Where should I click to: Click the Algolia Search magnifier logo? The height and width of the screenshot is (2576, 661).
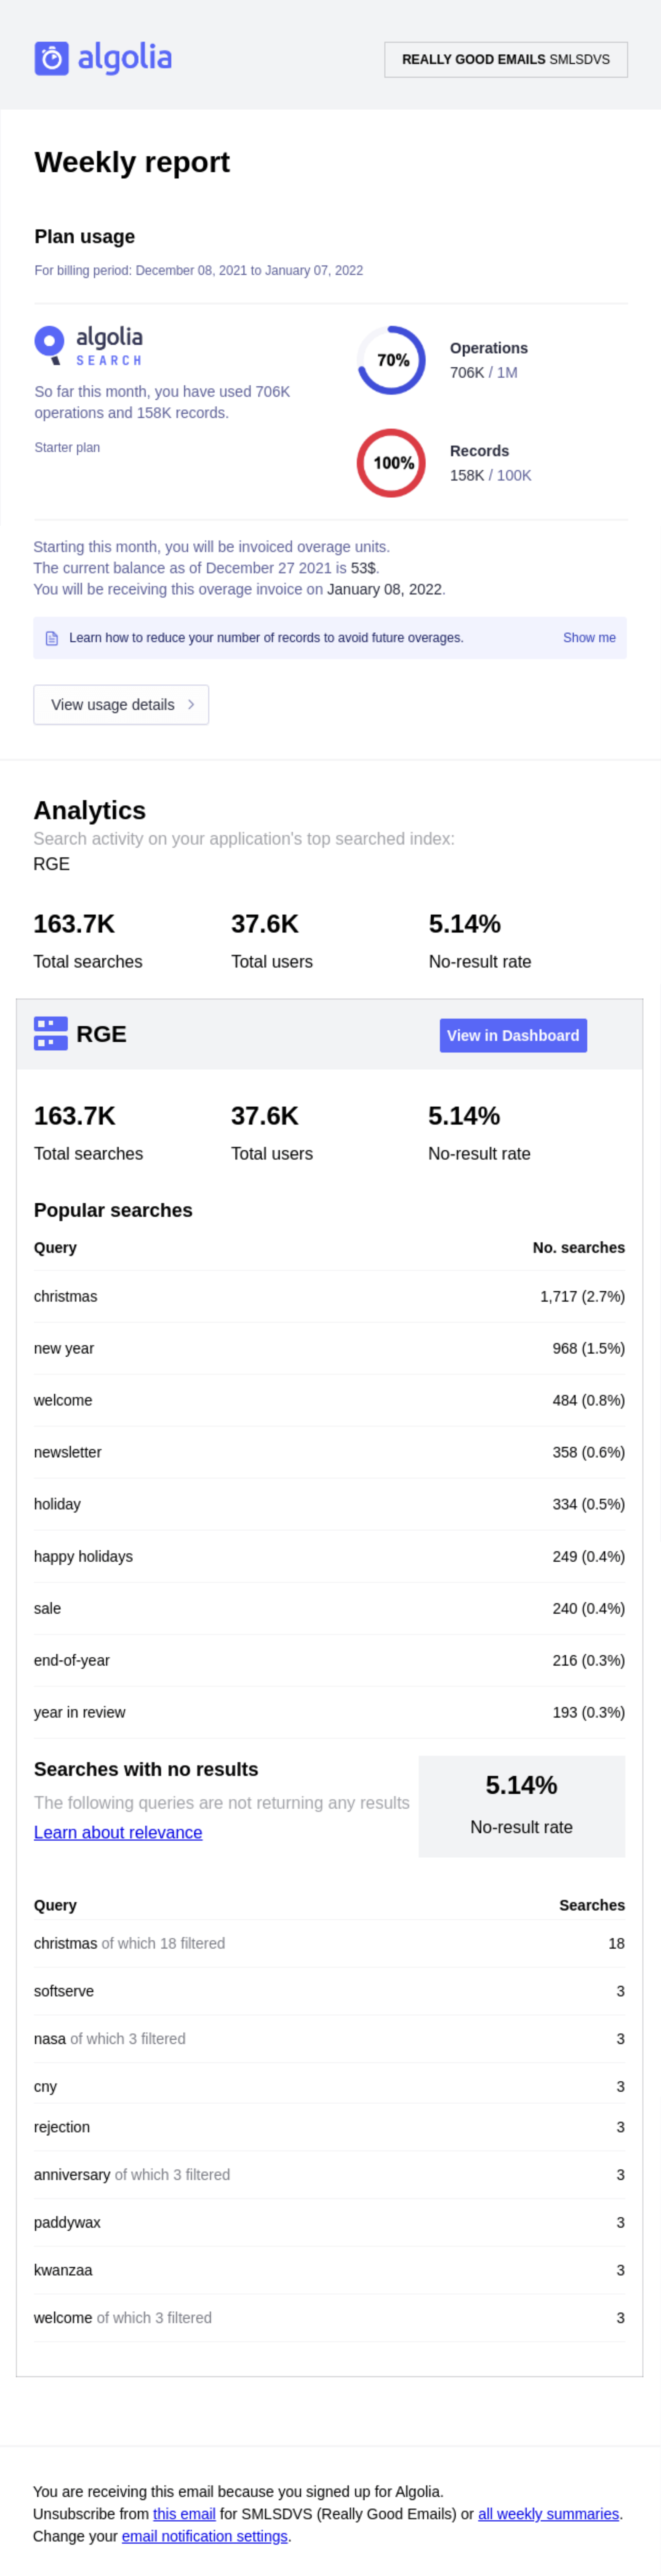49,344
